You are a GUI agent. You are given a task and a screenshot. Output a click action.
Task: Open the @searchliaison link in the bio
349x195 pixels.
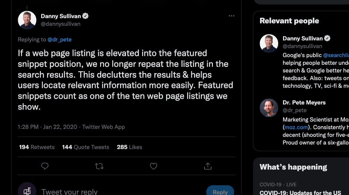tap(336, 55)
